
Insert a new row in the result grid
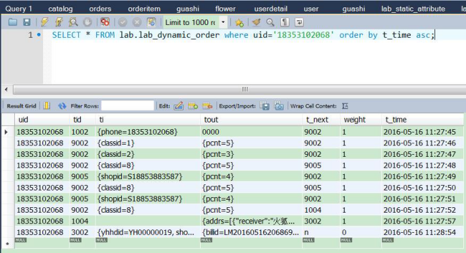tap(193, 106)
